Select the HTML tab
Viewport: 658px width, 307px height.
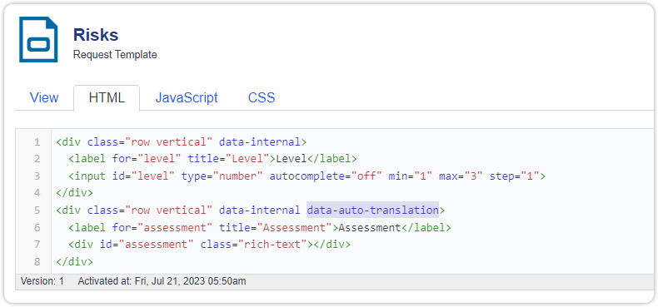pos(107,97)
